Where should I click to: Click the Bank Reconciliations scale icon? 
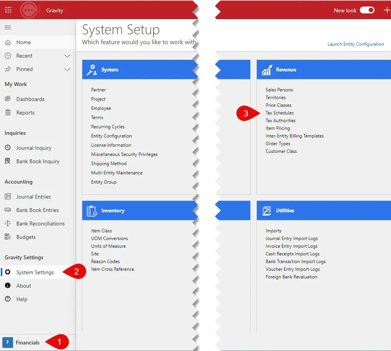pyautogui.click(x=8, y=224)
